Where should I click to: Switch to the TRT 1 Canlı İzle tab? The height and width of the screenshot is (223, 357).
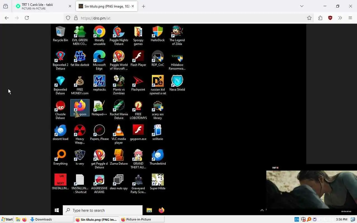click(x=43, y=6)
